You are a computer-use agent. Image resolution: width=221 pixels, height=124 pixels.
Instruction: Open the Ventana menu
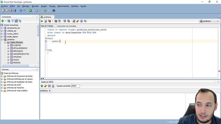pyautogui.click(x=75, y=6)
